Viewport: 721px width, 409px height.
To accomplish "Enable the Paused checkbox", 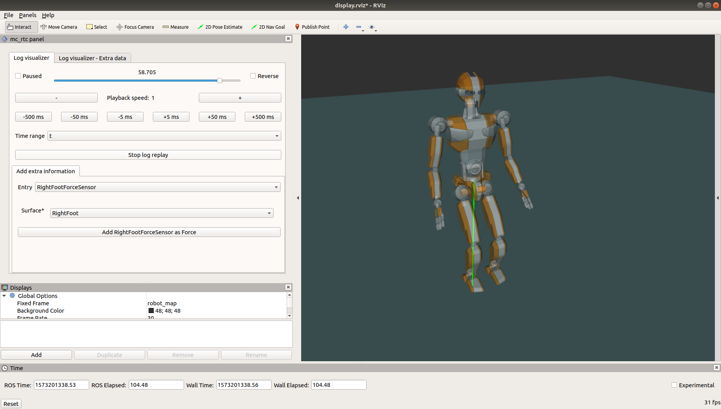I will 18,76.
